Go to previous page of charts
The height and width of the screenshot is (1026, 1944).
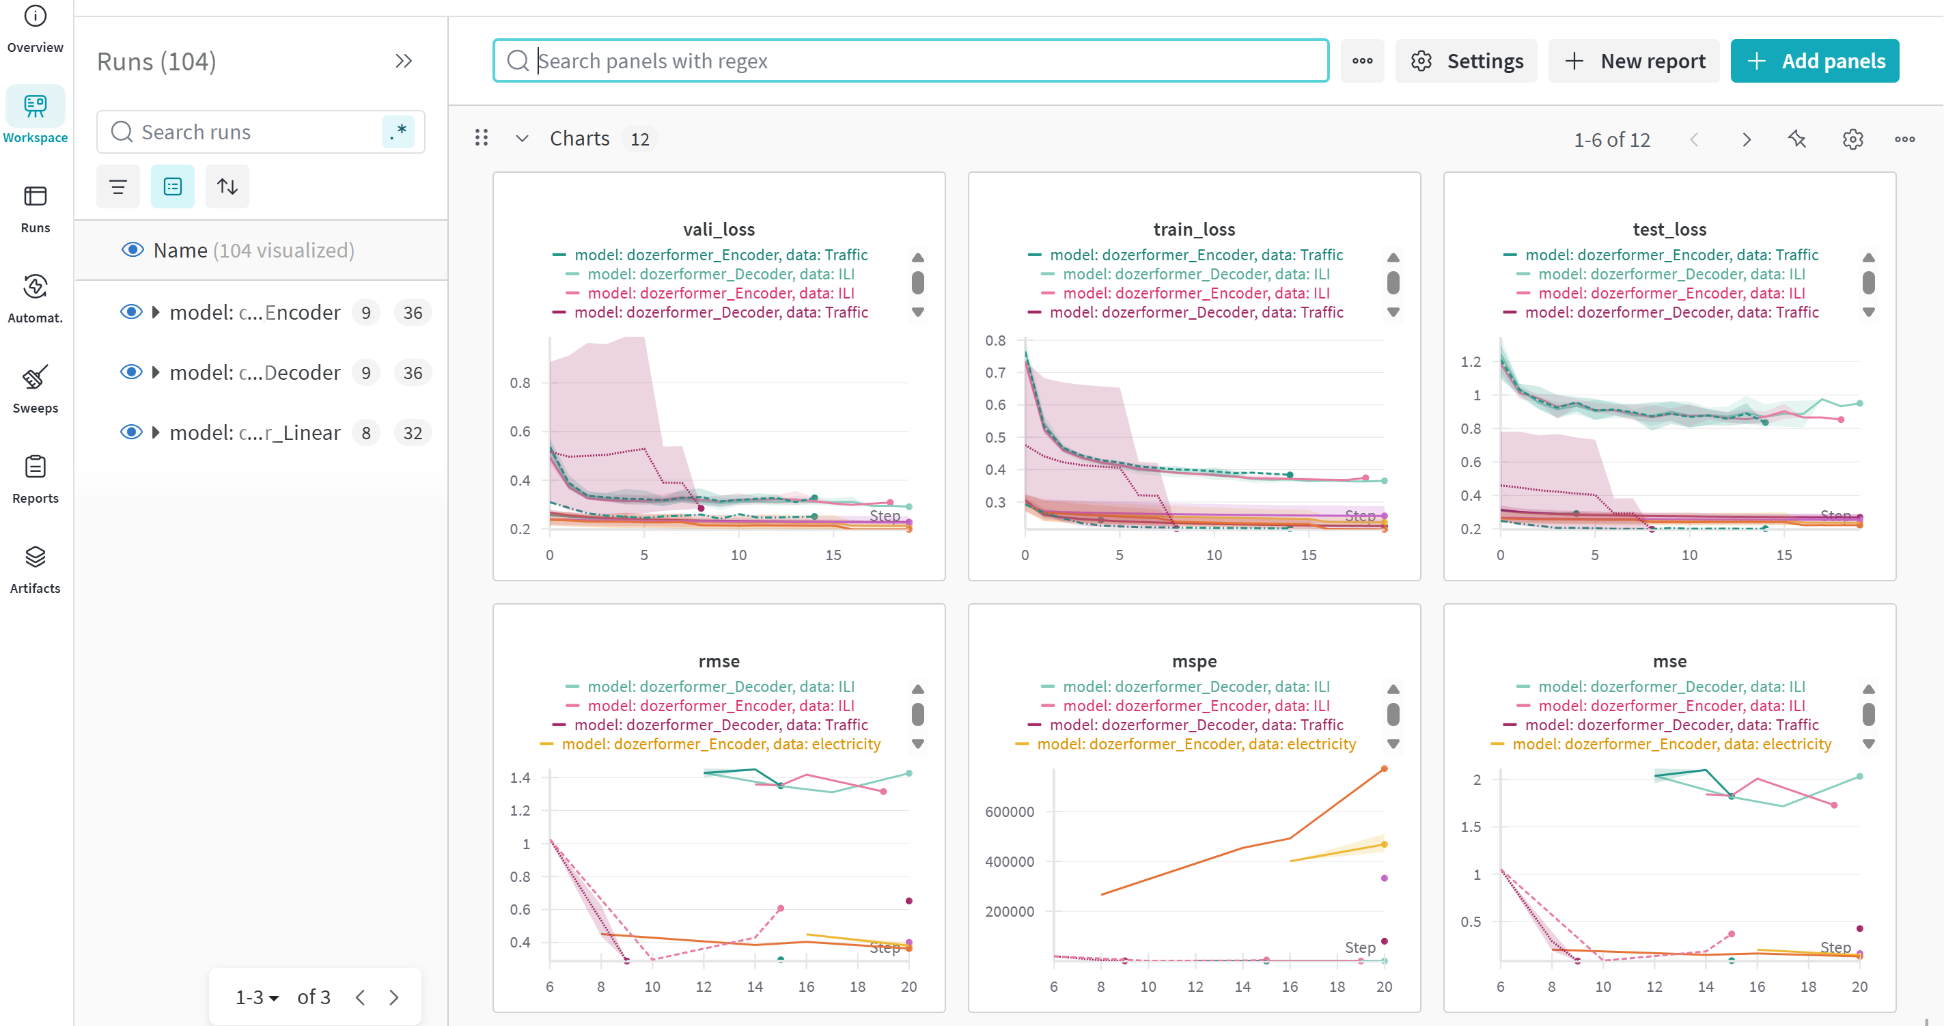pyautogui.click(x=1694, y=139)
